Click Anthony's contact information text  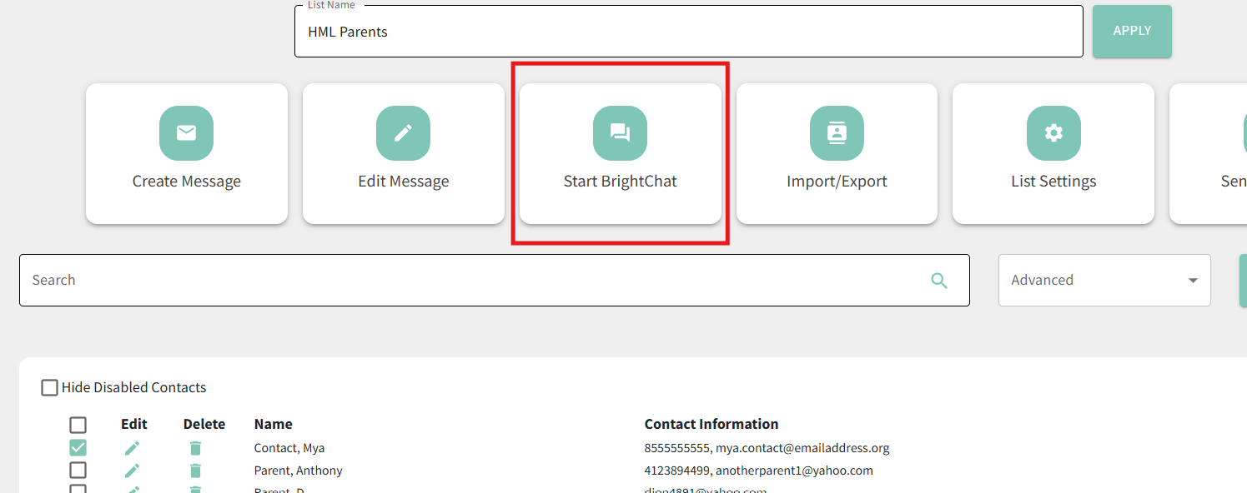click(x=758, y=471)
